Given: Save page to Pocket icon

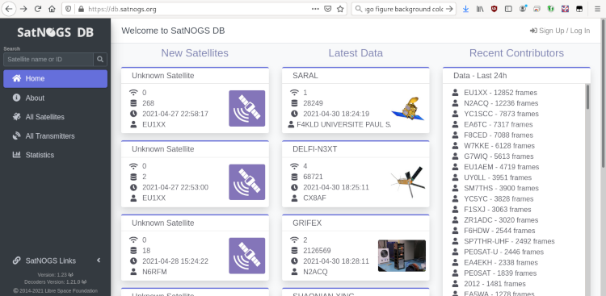Looking at the screenshot, I should (328, 9).
